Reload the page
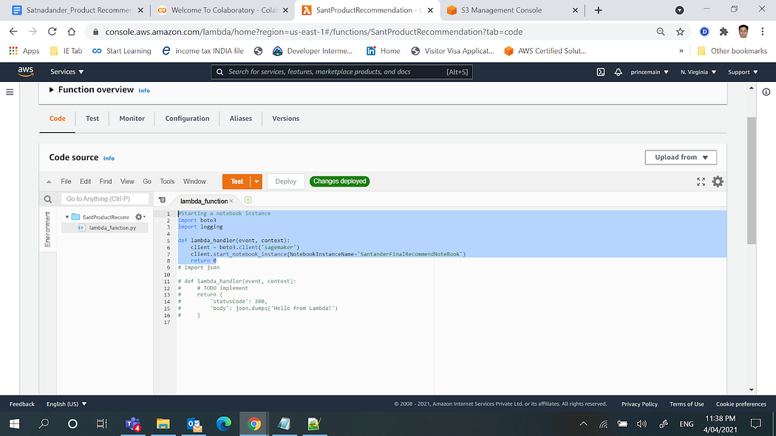This screenshot has width=776, height=436. click(52, 32)
